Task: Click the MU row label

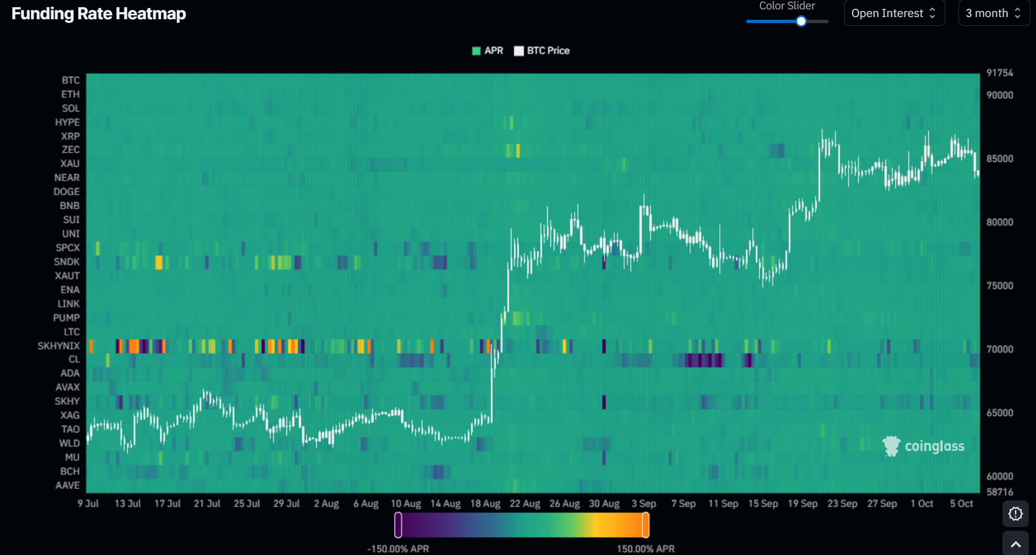Action: pos(72,457)
